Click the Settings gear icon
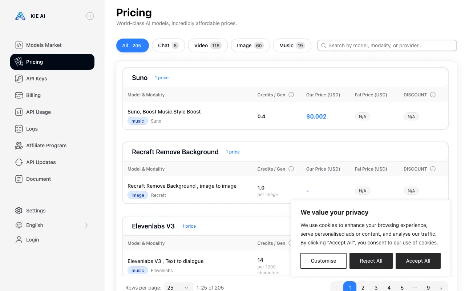 19,211
